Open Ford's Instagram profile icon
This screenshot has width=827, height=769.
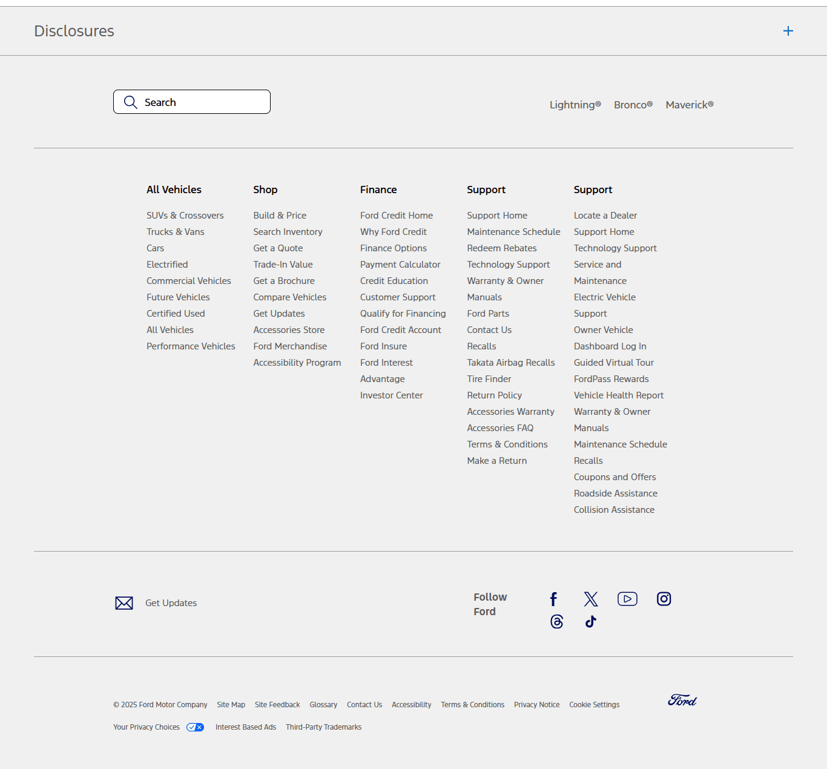(x=664, y=599)
